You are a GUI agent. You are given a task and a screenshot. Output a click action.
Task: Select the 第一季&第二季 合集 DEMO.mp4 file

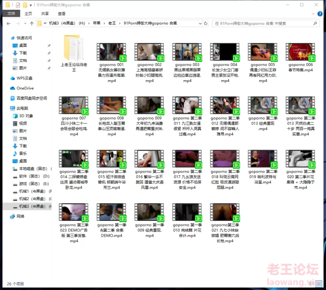coord(112,221)
